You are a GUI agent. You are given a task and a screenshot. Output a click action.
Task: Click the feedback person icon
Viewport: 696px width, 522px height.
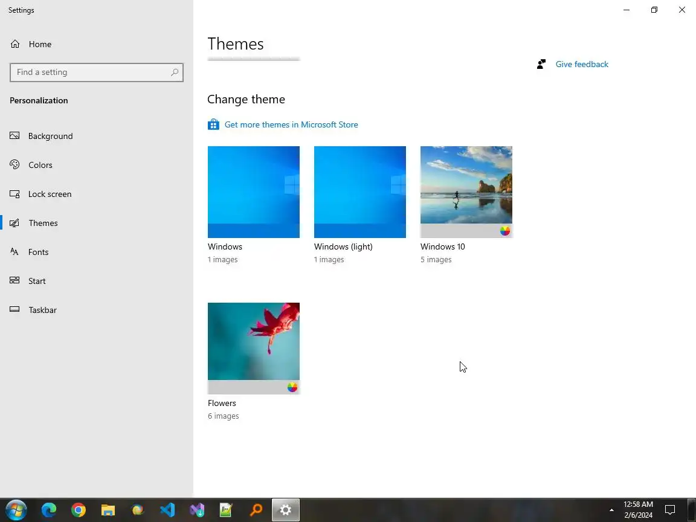(541, 65)
